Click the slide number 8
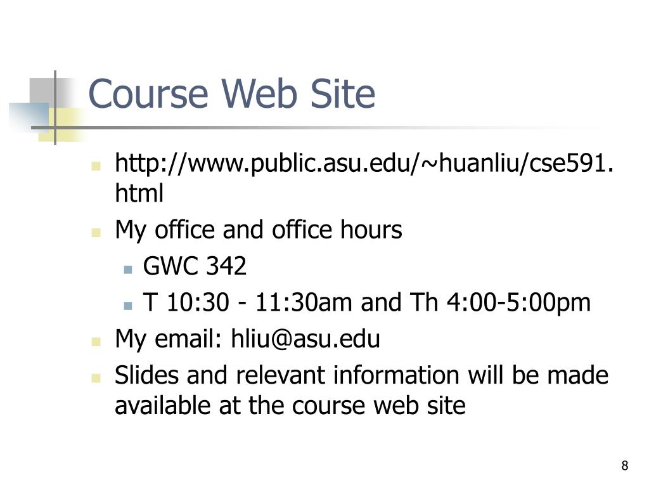The height and width of the screenshot is (487, 649). (624, 465)
